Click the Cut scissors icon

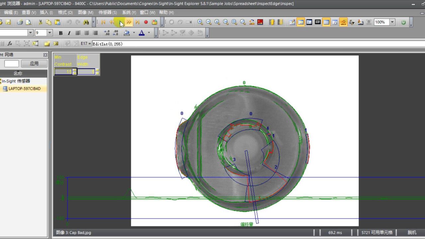click(40, 22)
